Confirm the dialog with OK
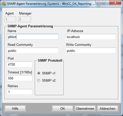The width and height of the screenshot is (123, 116). click(62, 108)
